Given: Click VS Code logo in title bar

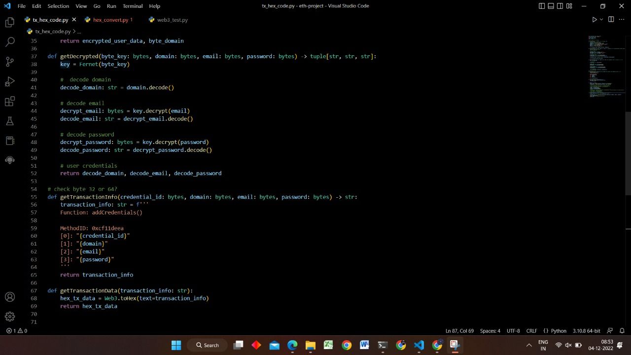Looking at the screenshot, I should 7,6.
